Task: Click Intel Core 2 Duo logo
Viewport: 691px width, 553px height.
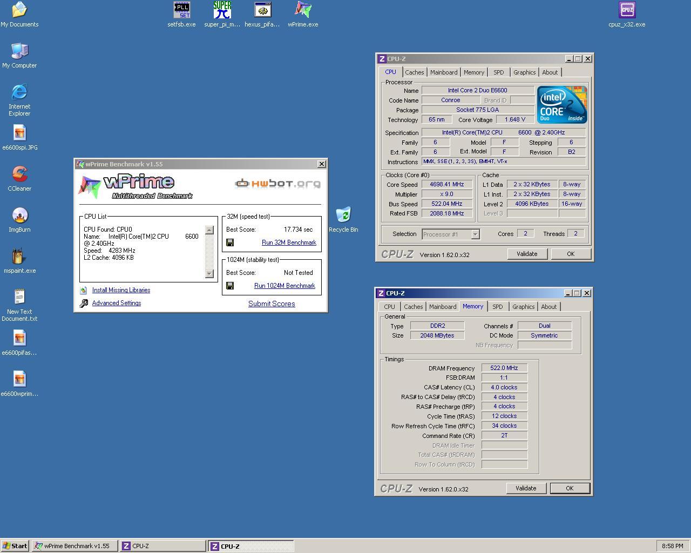Action: pyautogui.click(x=562, y=104)
